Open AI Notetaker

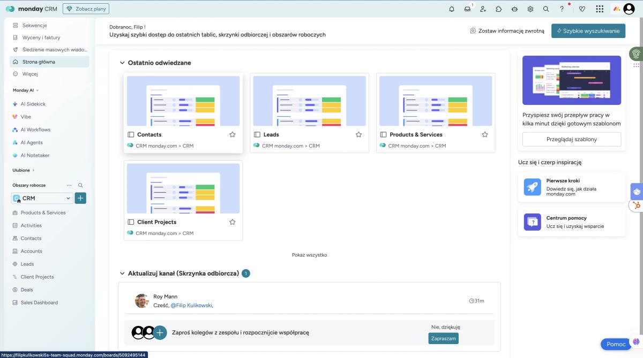click(49, 155)
